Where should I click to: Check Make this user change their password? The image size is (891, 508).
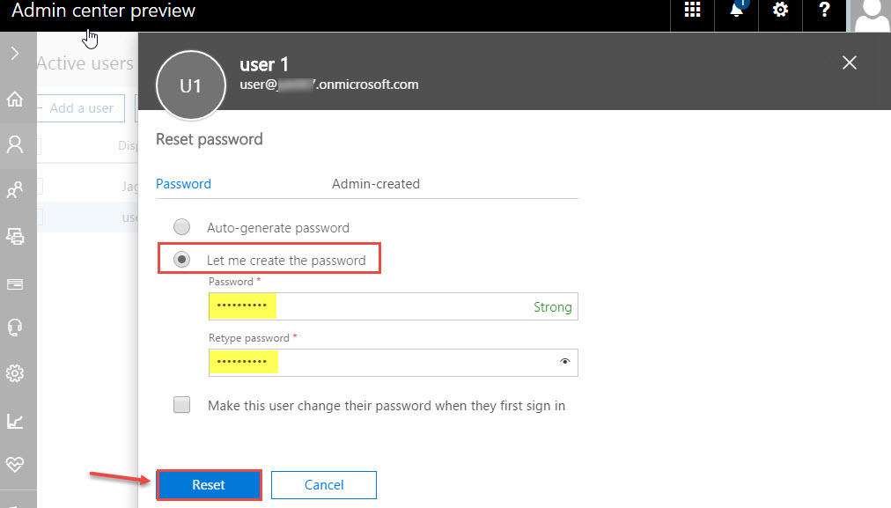(182, 405)
